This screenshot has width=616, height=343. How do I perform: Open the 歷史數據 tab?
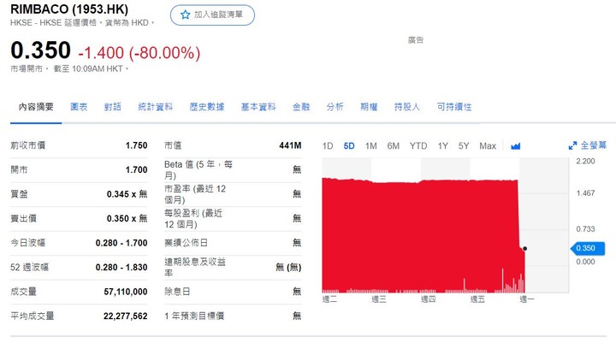(x=207, y=107)
